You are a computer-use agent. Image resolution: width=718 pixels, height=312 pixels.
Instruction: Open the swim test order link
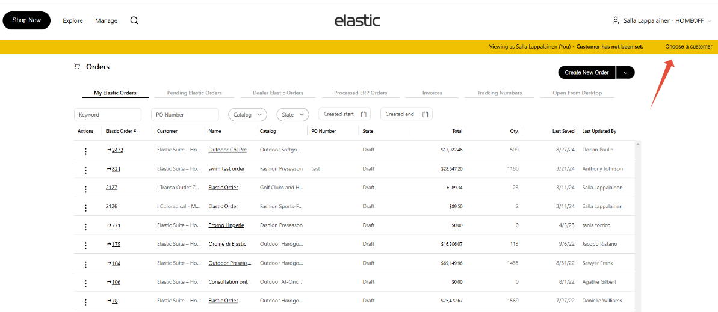click(226, 169)
